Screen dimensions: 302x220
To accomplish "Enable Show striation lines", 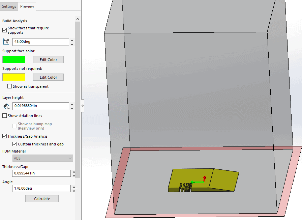I will 4,116.
